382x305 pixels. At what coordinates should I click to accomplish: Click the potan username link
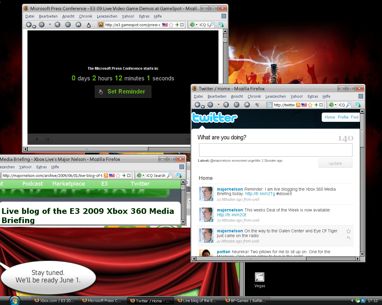224,252
